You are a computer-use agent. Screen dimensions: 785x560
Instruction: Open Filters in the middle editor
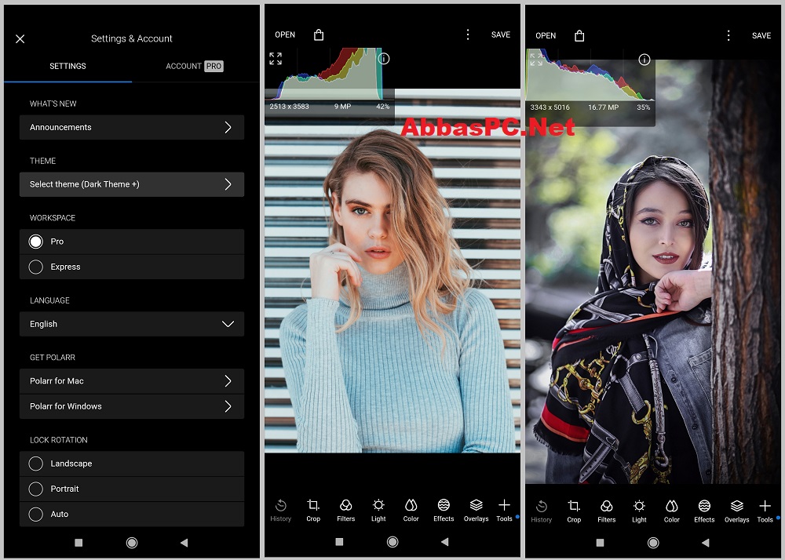pos(346,510)
